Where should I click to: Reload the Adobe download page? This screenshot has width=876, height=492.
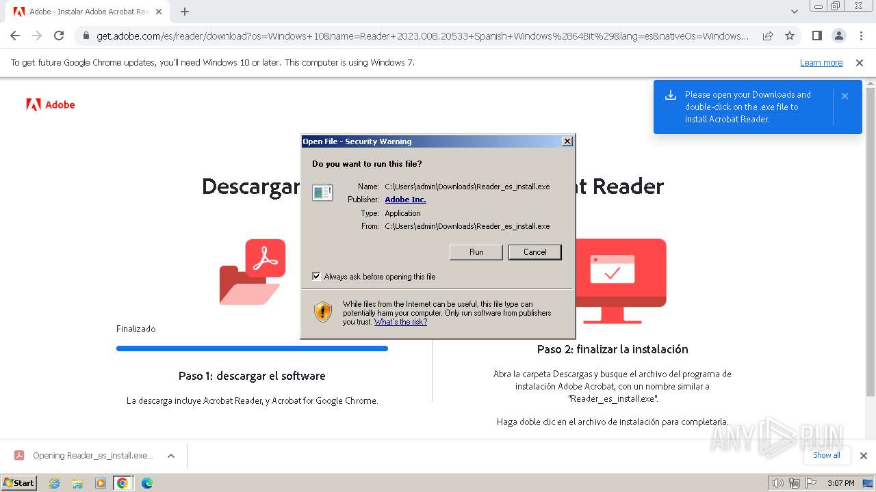(x=59, y=36)
